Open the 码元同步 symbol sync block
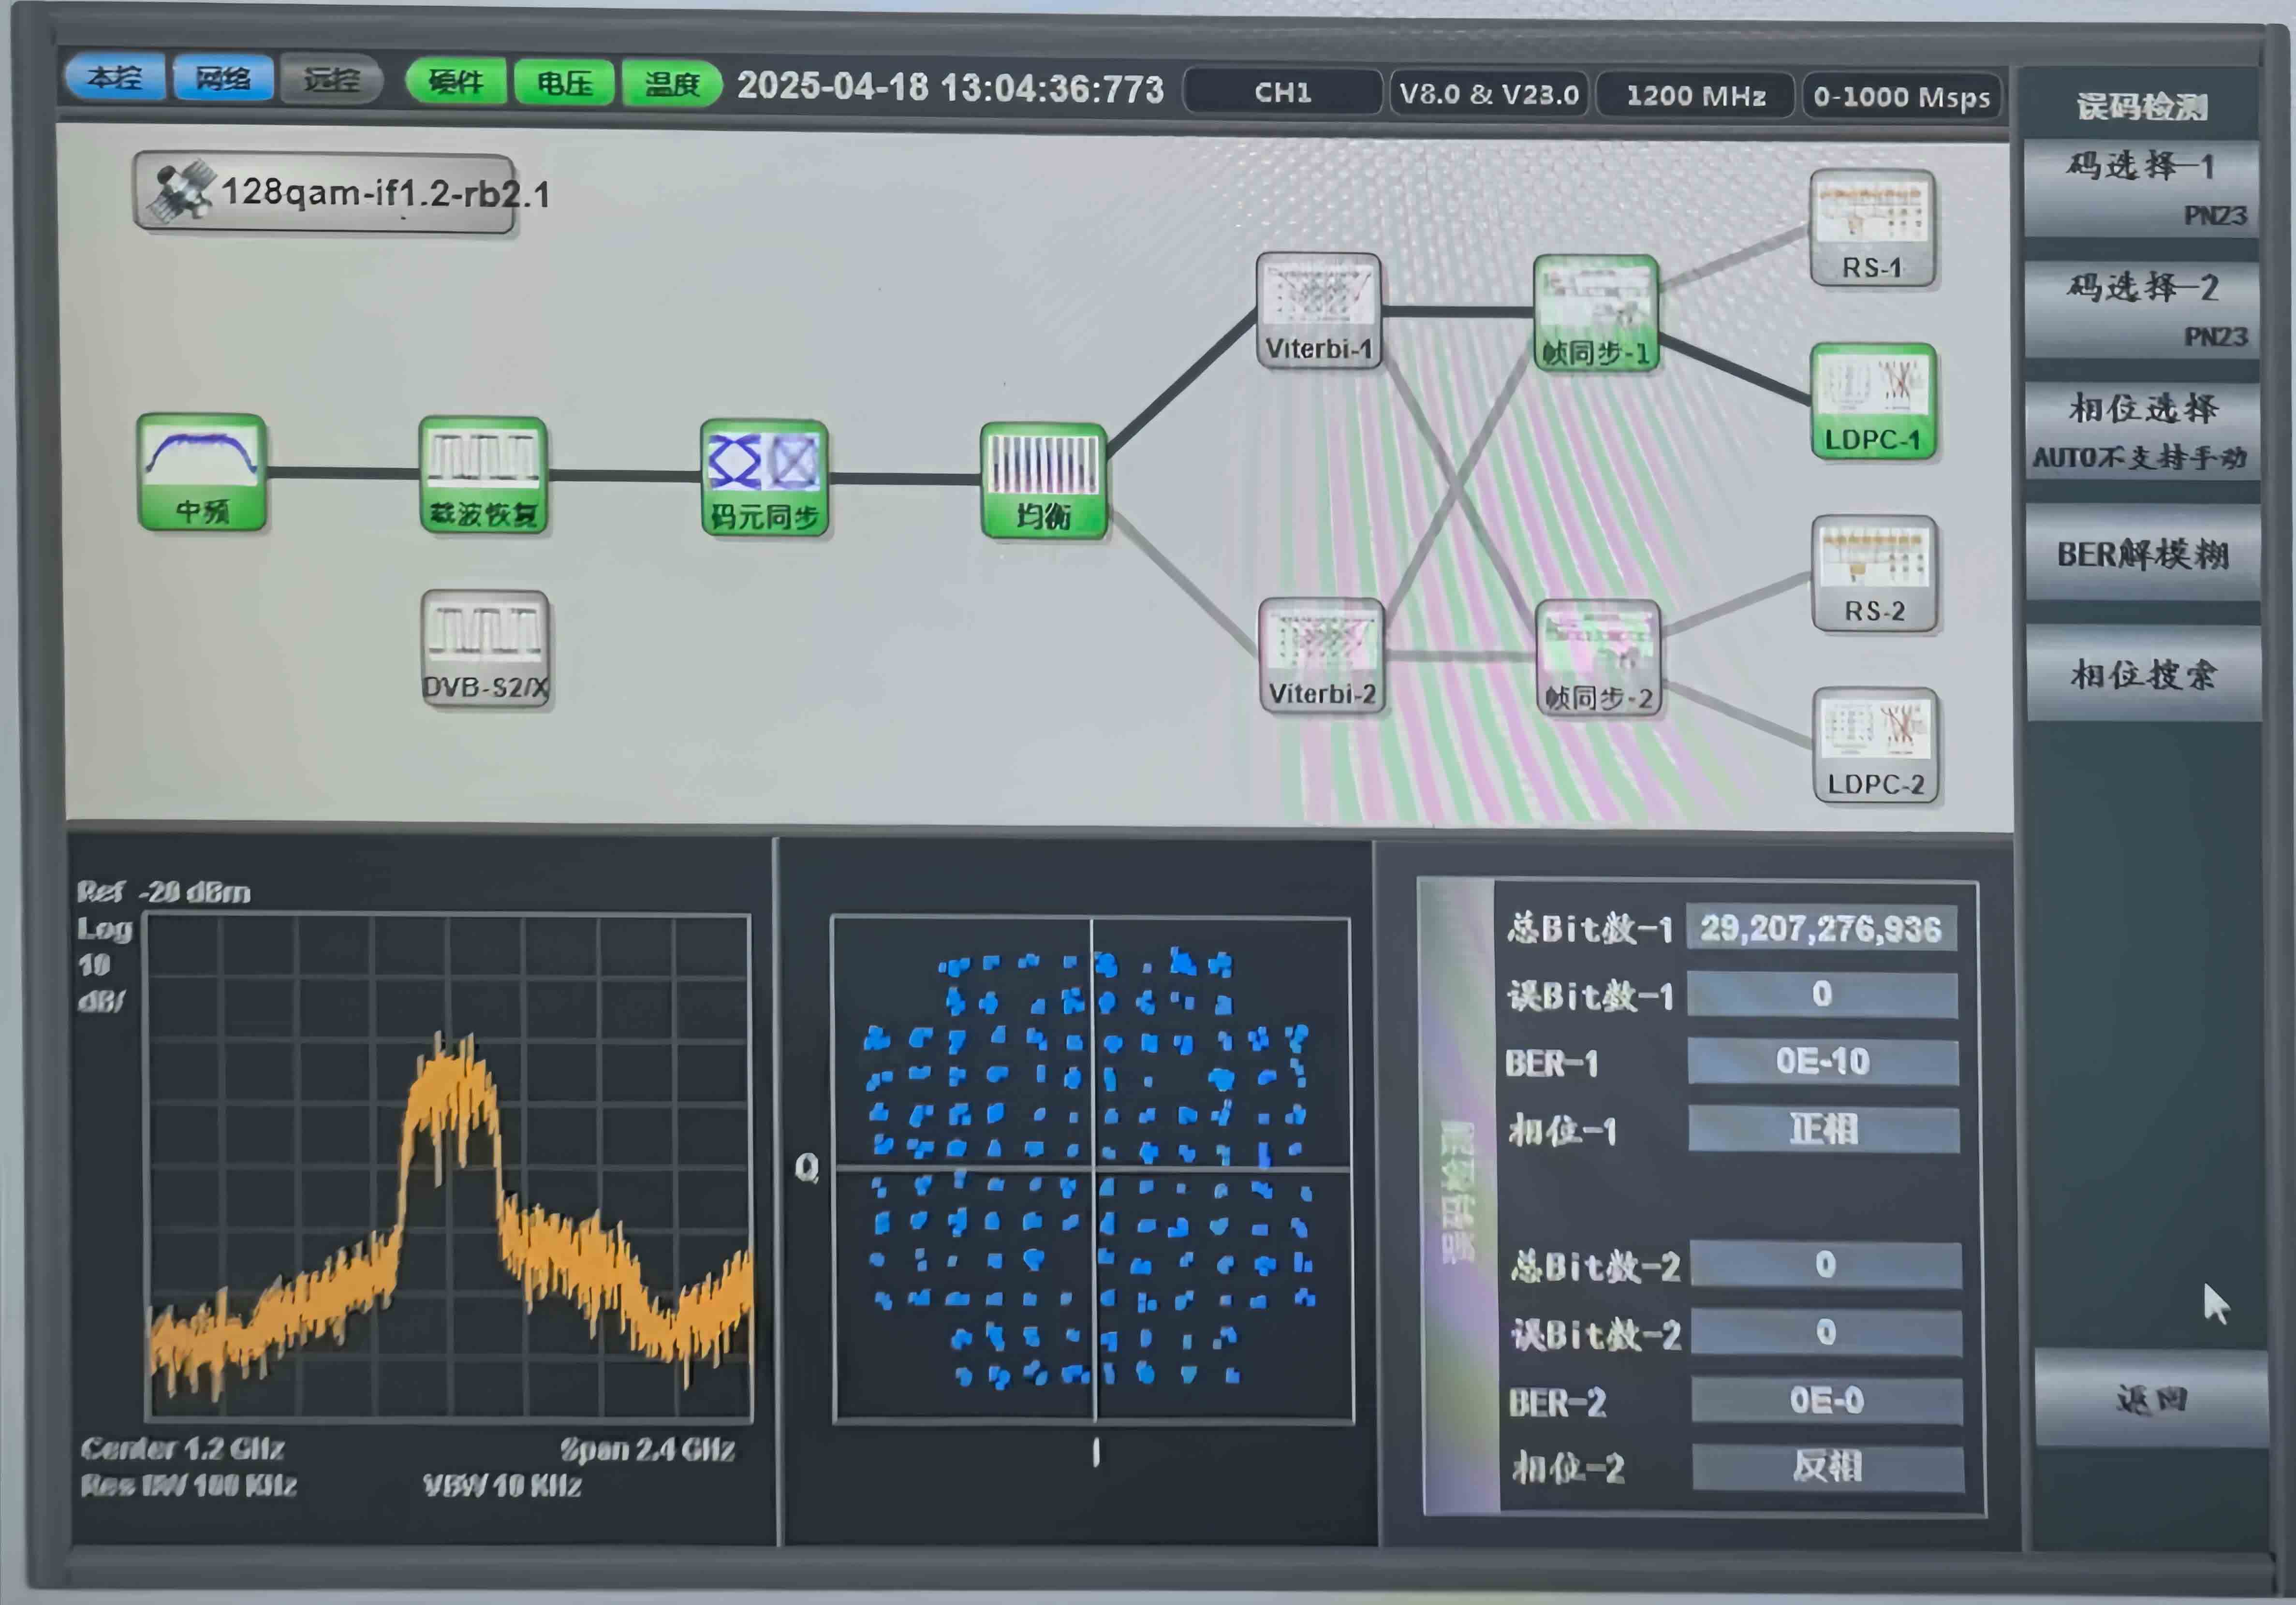The image size is (2296, 1605). pos(764,478)
